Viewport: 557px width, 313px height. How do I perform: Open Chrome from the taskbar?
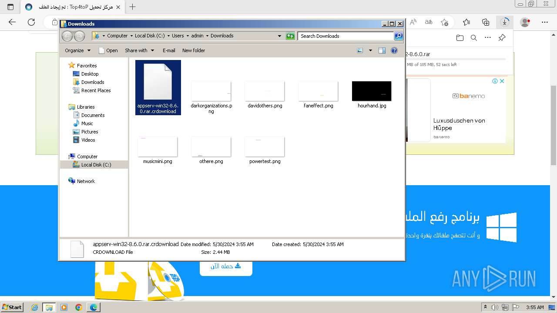pyautogui.click(x=78, y=307)
